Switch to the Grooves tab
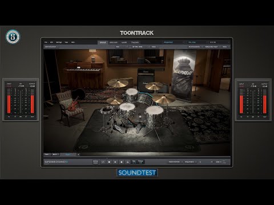274x205 pixels. (x=114, y=43)
